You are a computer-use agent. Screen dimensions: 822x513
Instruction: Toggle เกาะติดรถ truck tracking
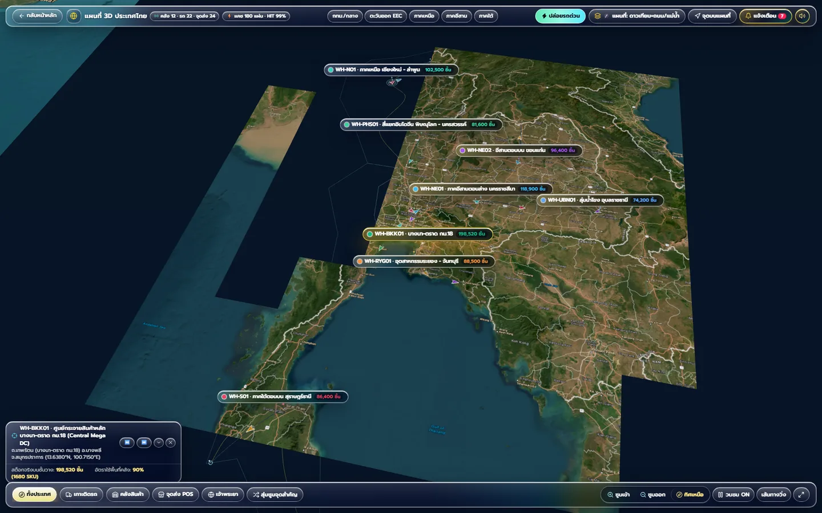pos(82,495)
